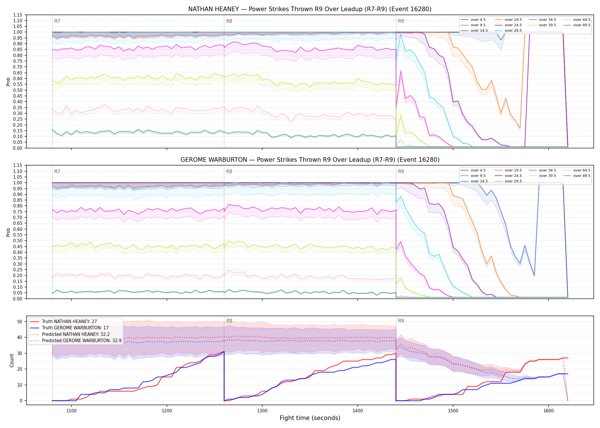This screenshot has height=428, width=600.
Task: Click the 0.50 tick on Heaney chart Prob axis
Action: click(x=18, y=90)
